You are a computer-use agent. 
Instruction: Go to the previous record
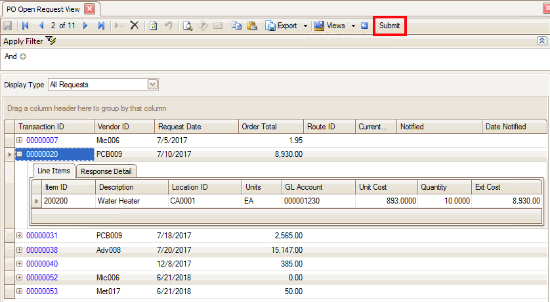(41, 26)
